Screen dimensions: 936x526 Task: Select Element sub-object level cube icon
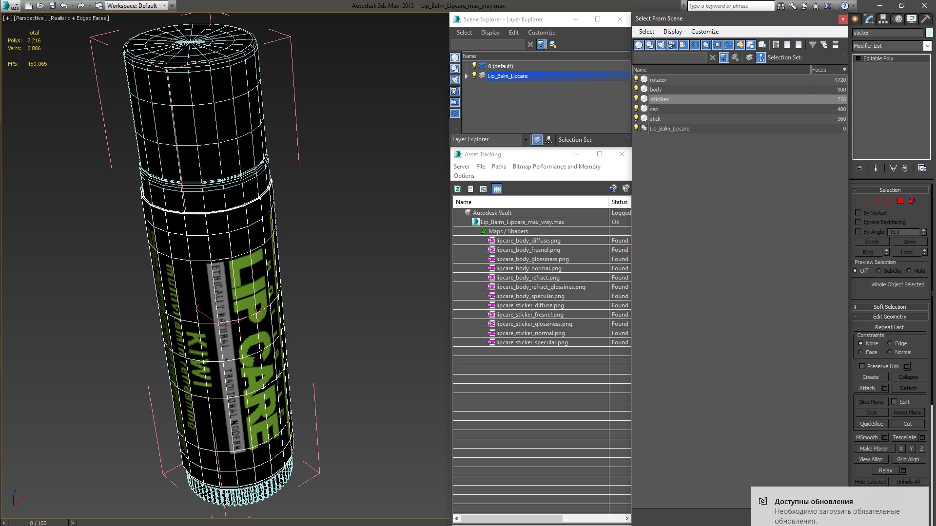912,201
